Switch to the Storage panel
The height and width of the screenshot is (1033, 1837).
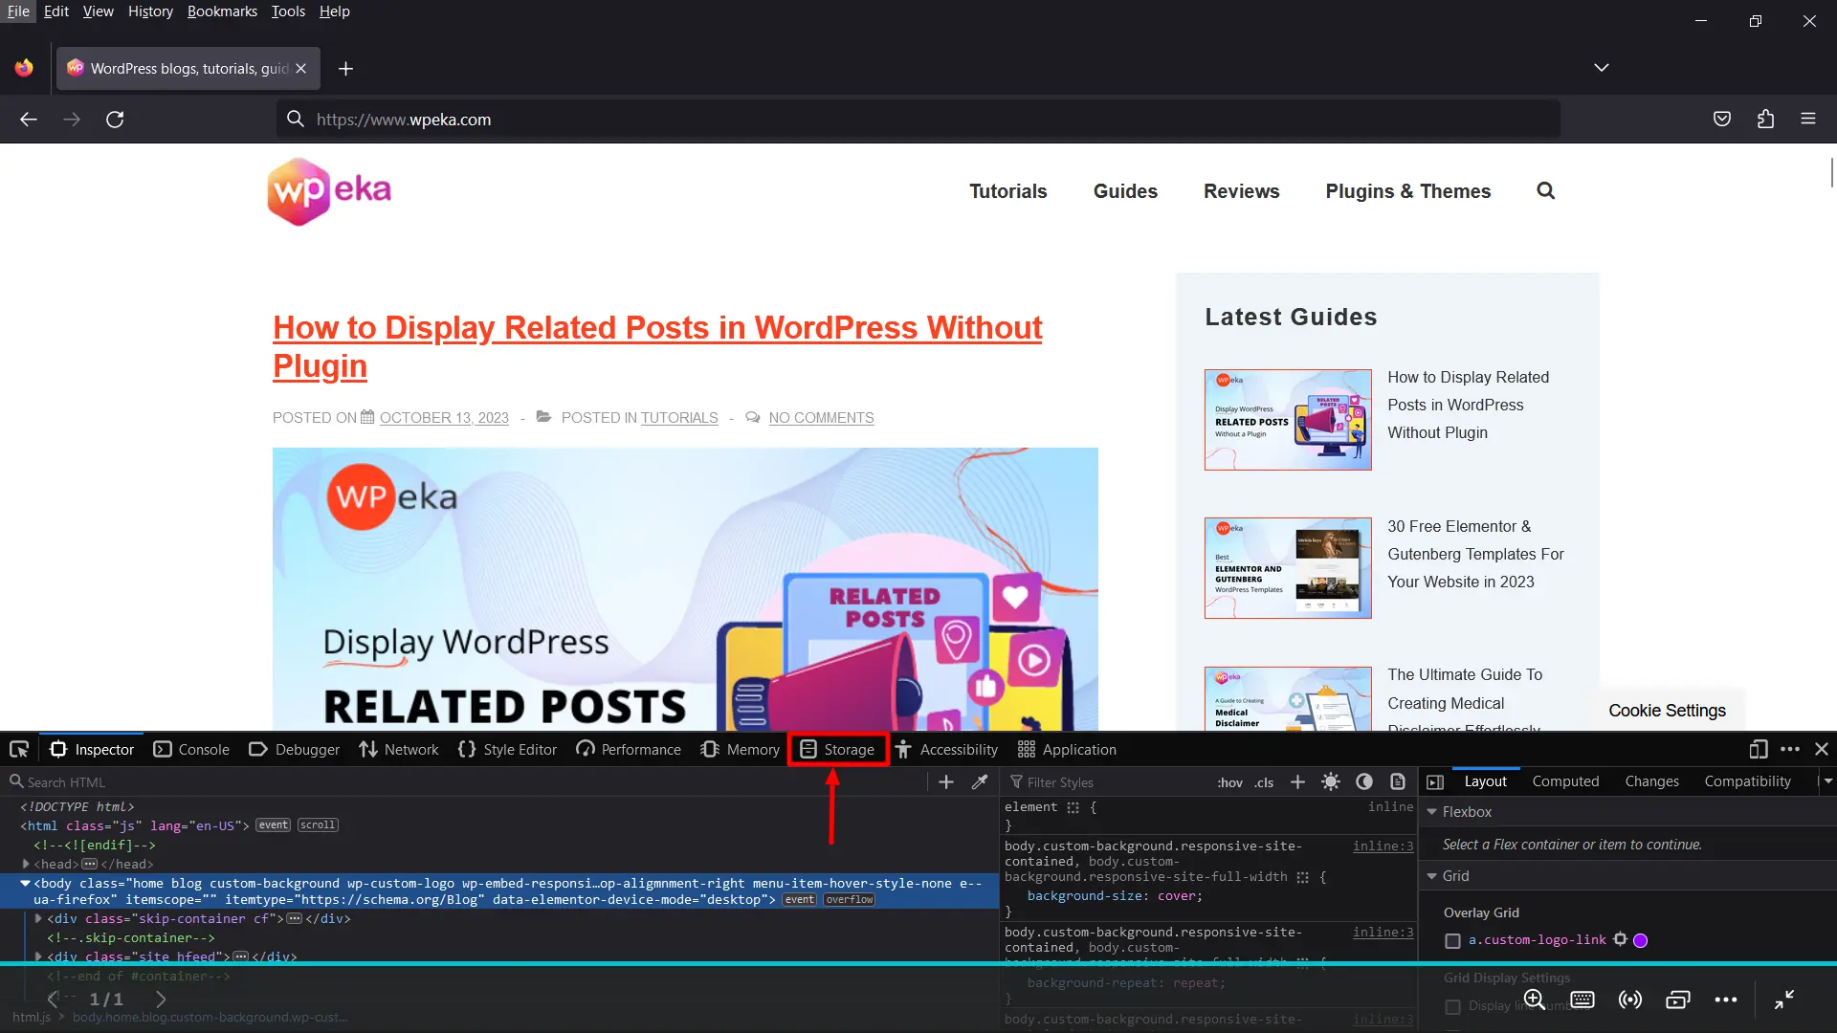(838, 749)
